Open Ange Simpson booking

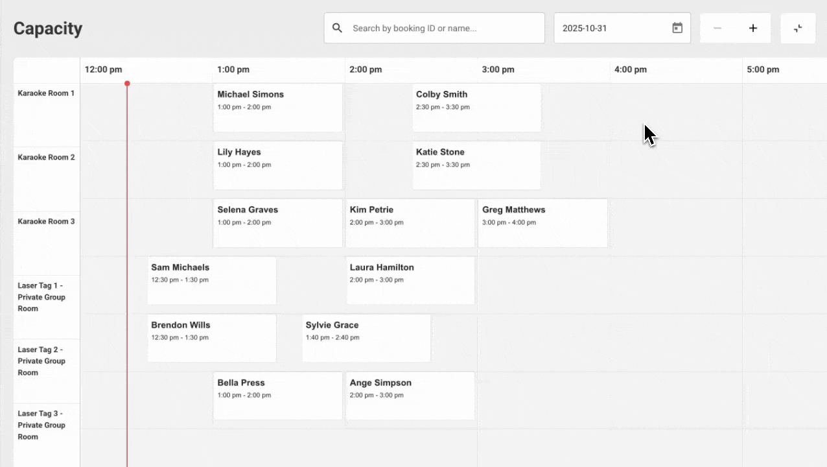coord(410,396)
